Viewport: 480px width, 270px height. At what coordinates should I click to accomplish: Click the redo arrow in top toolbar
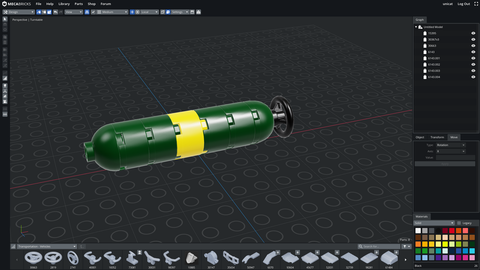pyautogui.click(x=61, y=12)
